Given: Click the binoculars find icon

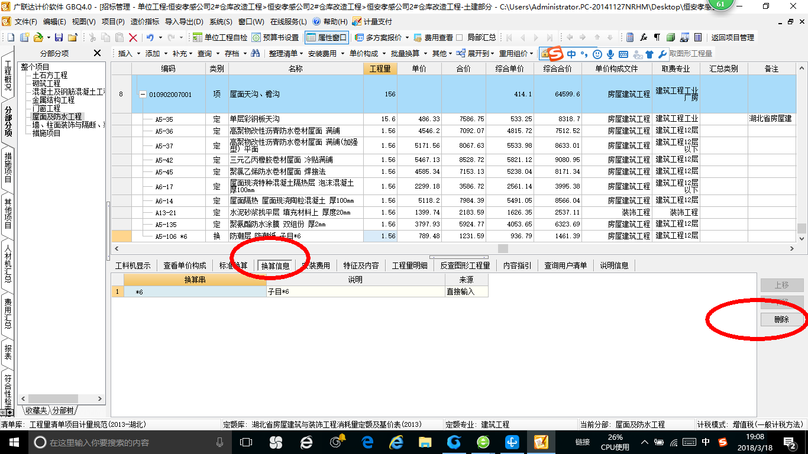Looking at the screenshot, I should [256, 53].
